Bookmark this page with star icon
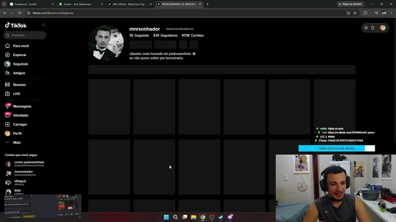396x222 pixels. (355, 13)
